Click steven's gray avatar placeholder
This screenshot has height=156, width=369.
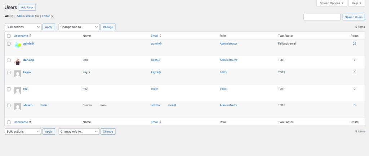point(18,107)
